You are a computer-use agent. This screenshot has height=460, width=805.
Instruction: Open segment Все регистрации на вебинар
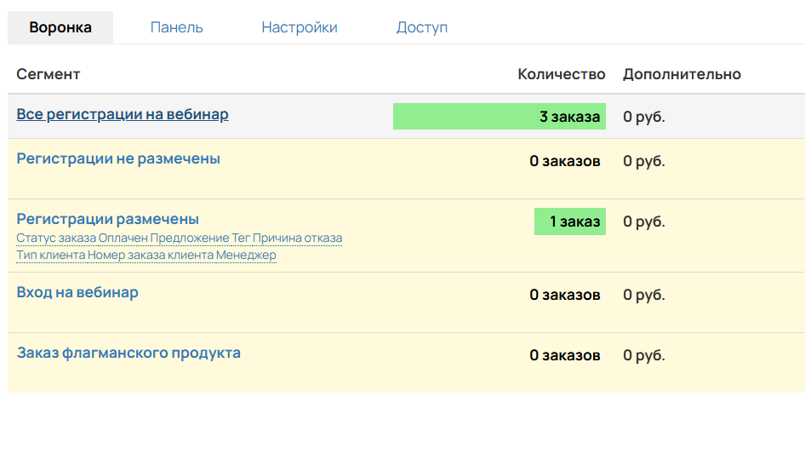click(123, 114)
